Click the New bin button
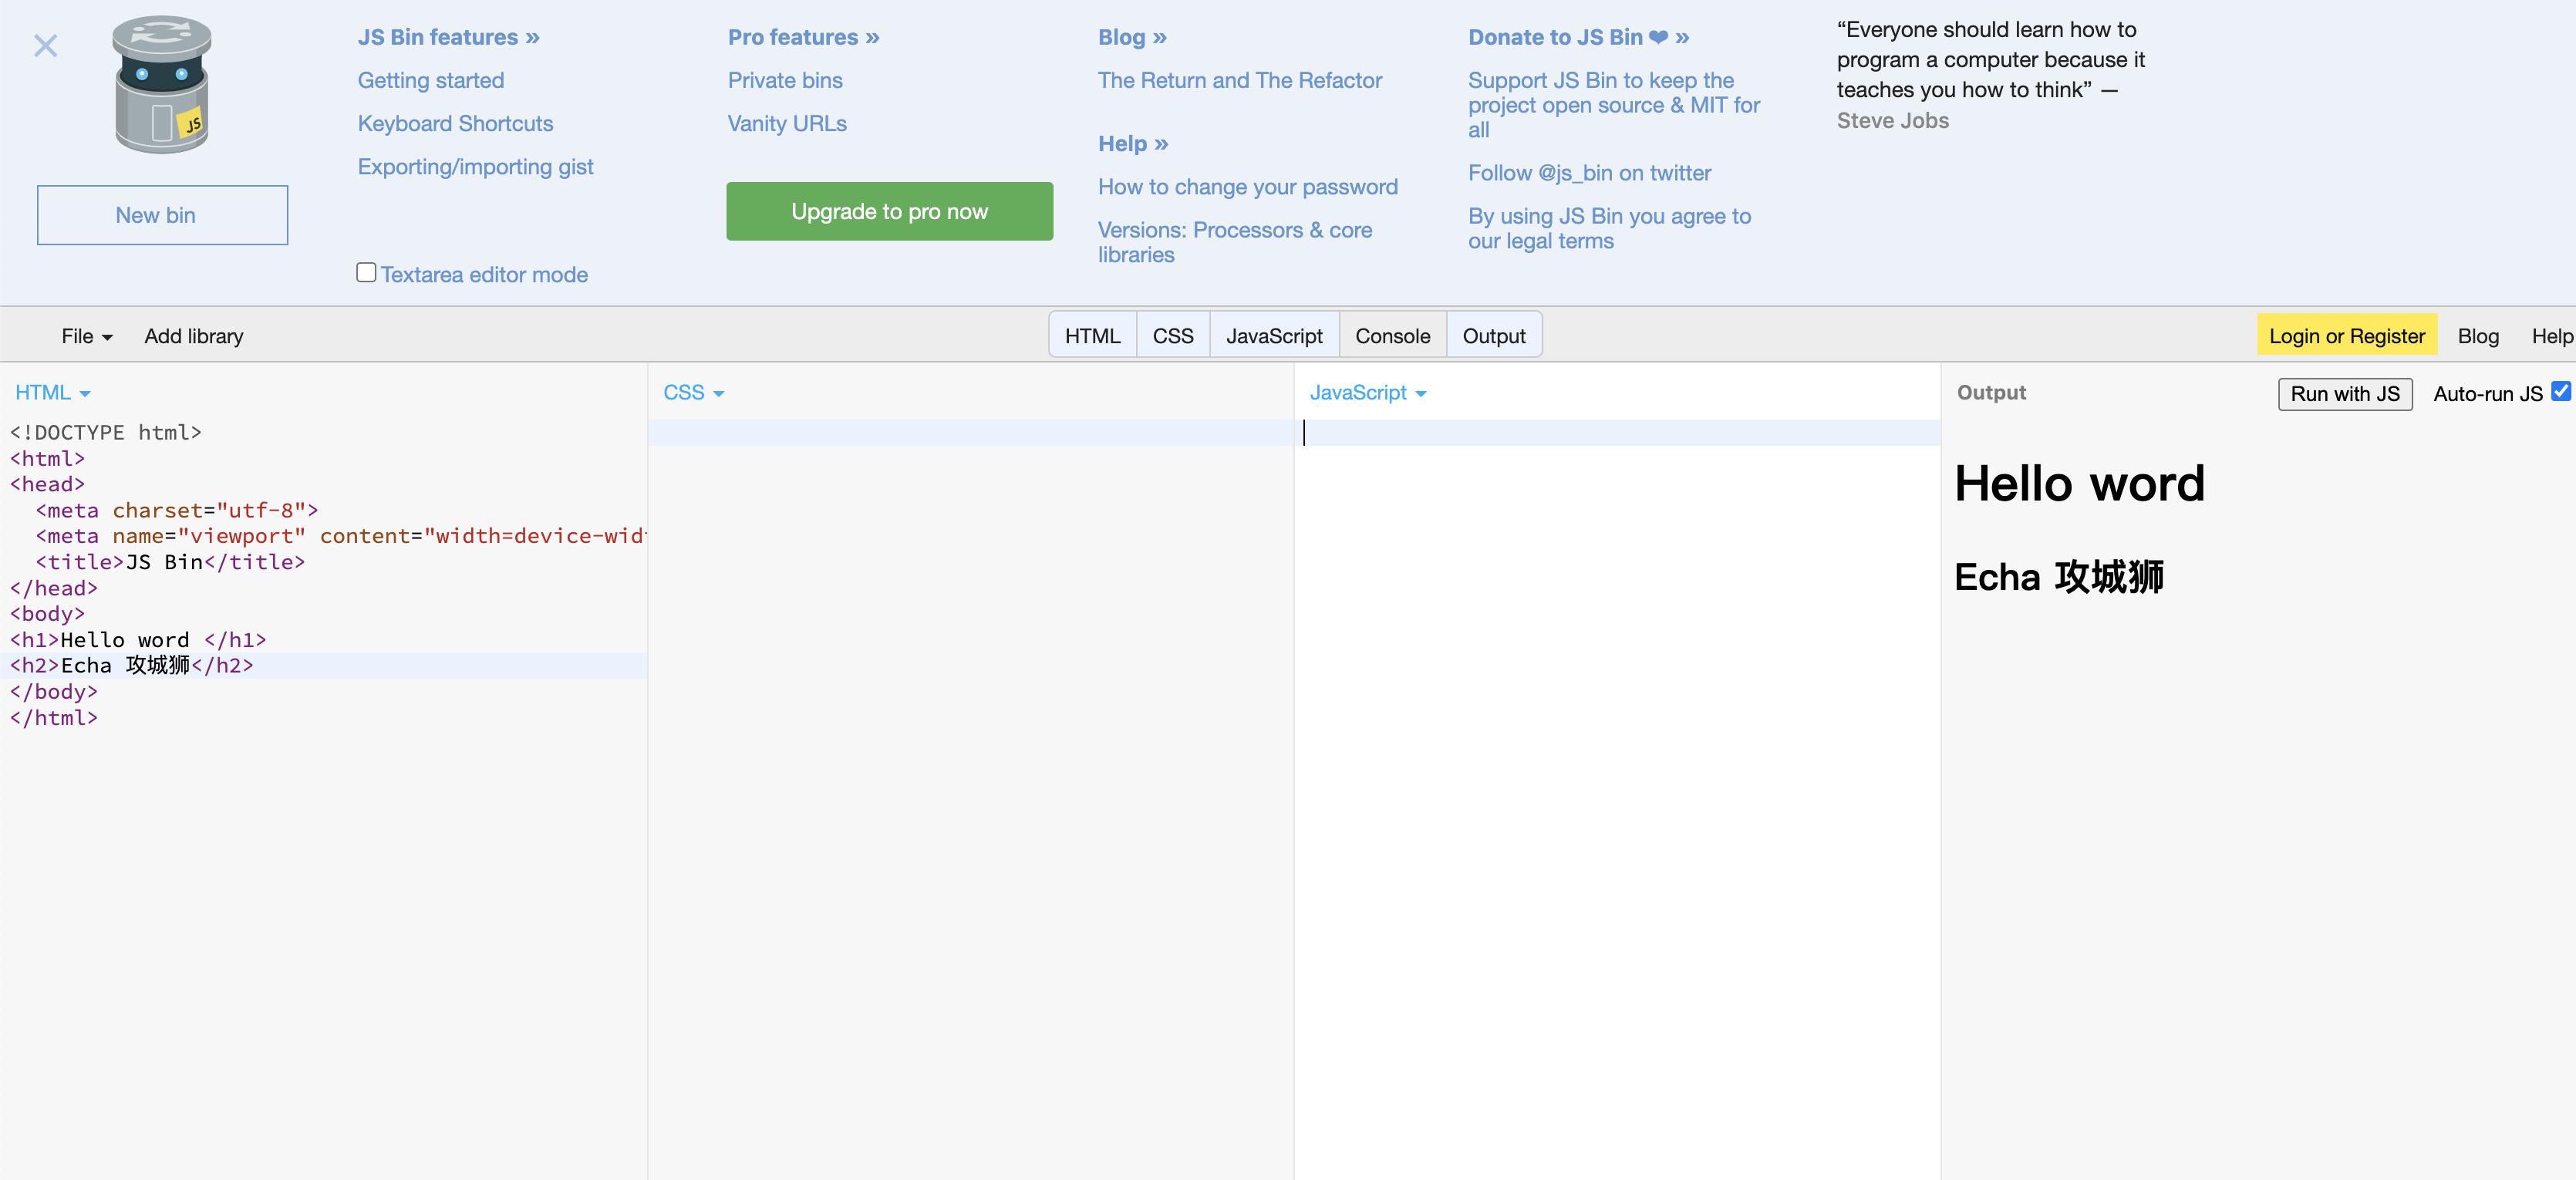This screenshot has height=1180, width=2576. [161, 214]
